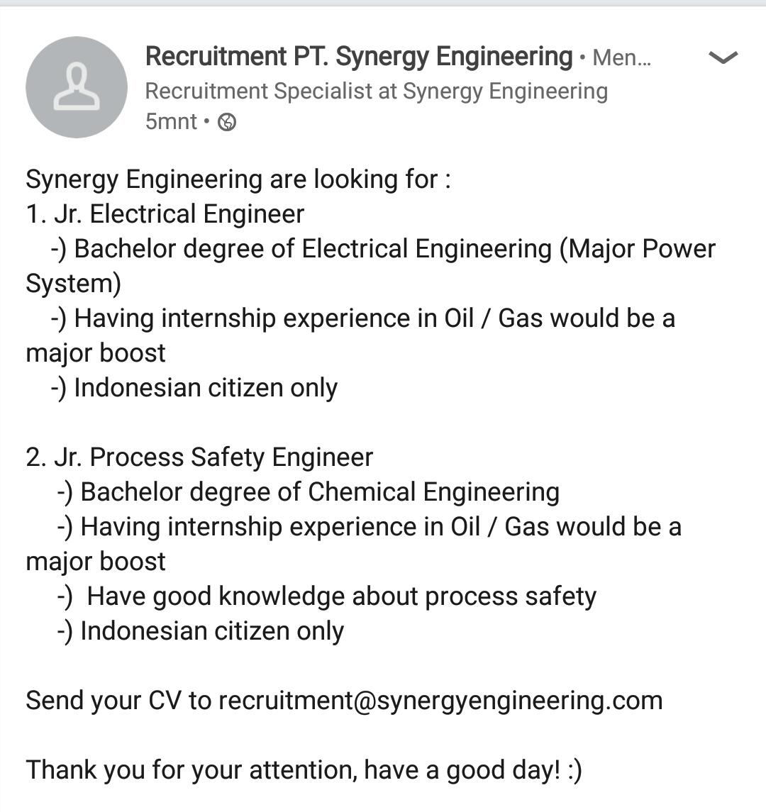Click "Indonesian citizen only" under Process Safety Engineer
Screen dimensions: 766x812
tap(211, 631)
